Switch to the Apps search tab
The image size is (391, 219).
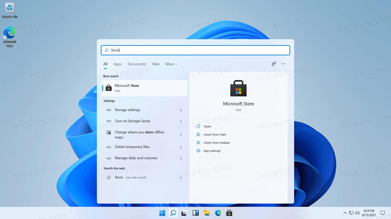point(117,64)
